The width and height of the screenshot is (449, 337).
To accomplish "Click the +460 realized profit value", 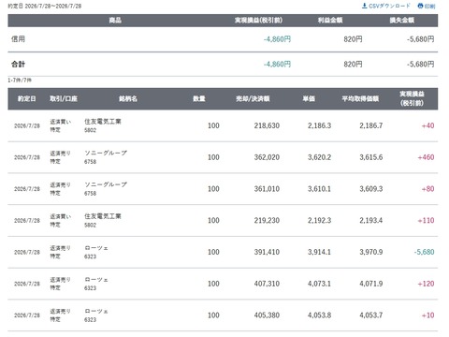I will click(x=426, y=157).
